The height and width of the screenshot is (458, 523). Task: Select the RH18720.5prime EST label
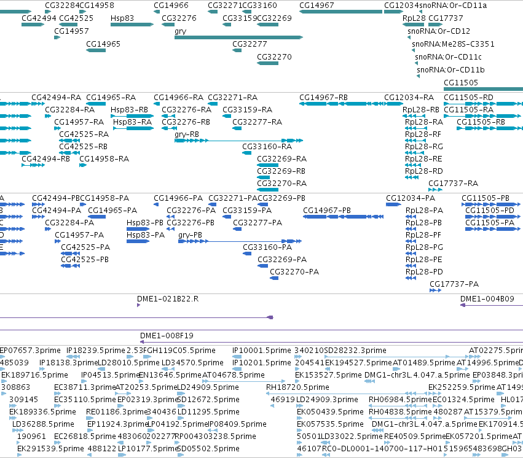point(297,387)
